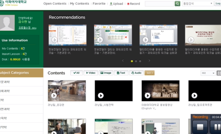
Task: Click the Upload link in top menu
Action: click(x=116, y=4)
